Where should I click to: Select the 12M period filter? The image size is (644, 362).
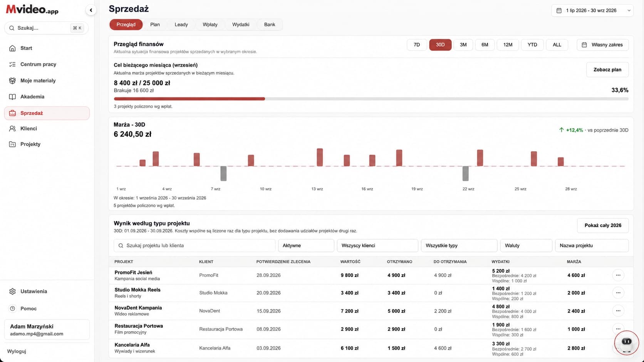coord(508,45)
